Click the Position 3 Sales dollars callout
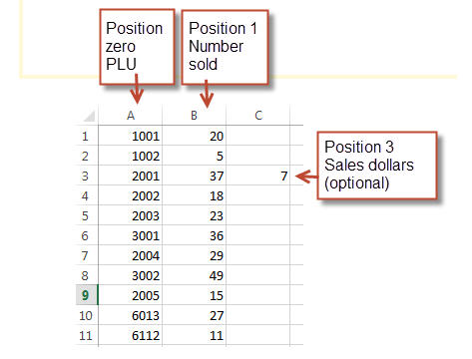The image size is (472, 359). [x=377, y=166]
